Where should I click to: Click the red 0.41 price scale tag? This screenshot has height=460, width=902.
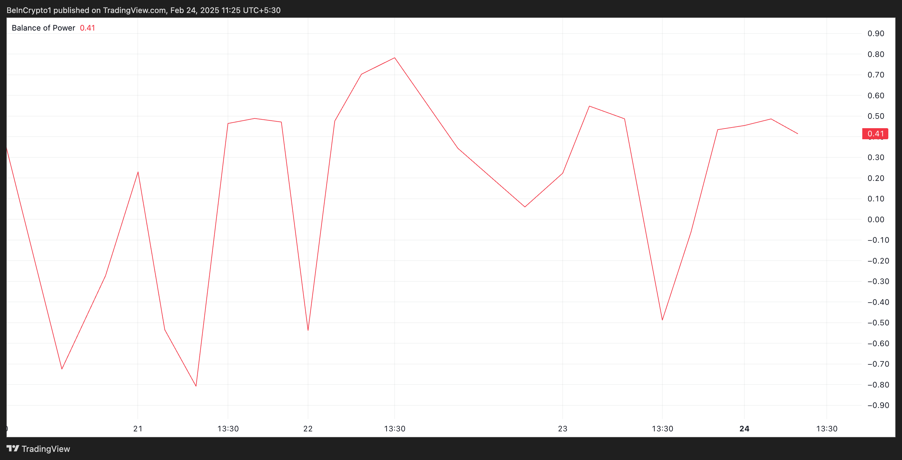875,134
